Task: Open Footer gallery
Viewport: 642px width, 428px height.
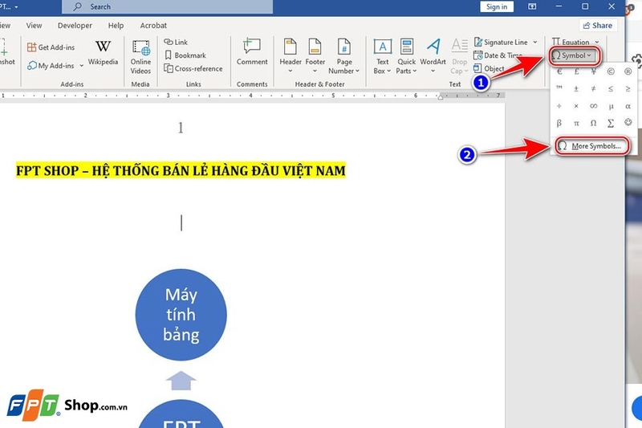Action: (315, 56)
